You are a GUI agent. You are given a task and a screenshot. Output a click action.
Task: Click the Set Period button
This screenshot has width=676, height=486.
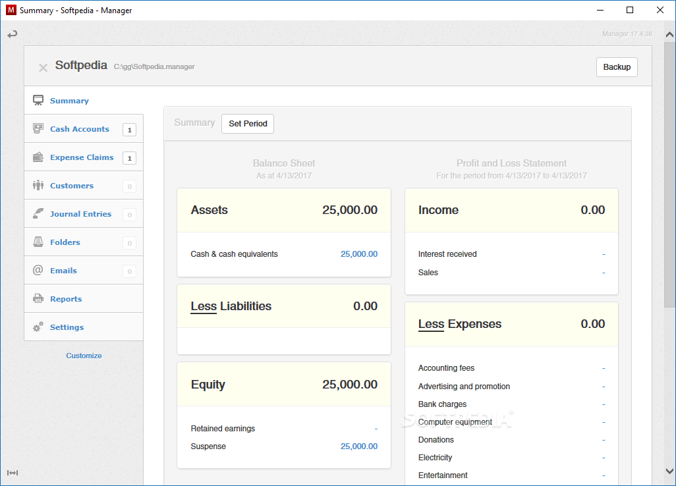click(248, 124)
